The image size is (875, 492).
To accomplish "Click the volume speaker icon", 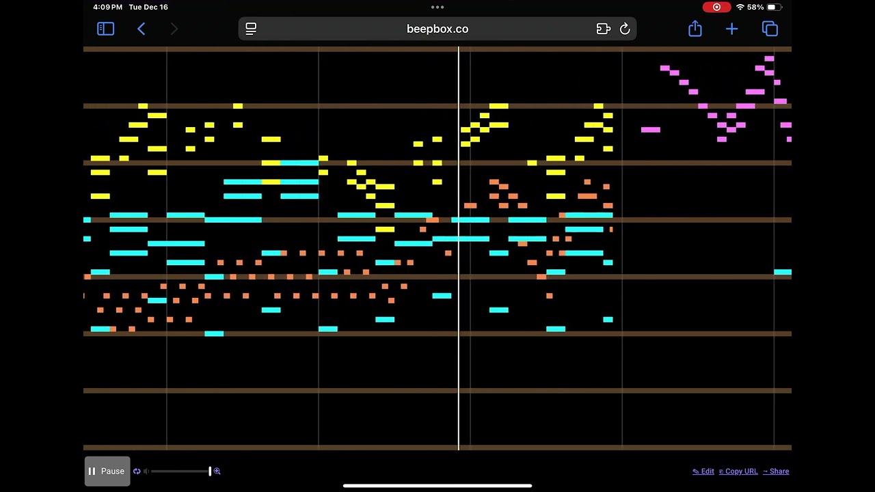I will [x=146, y=471].
